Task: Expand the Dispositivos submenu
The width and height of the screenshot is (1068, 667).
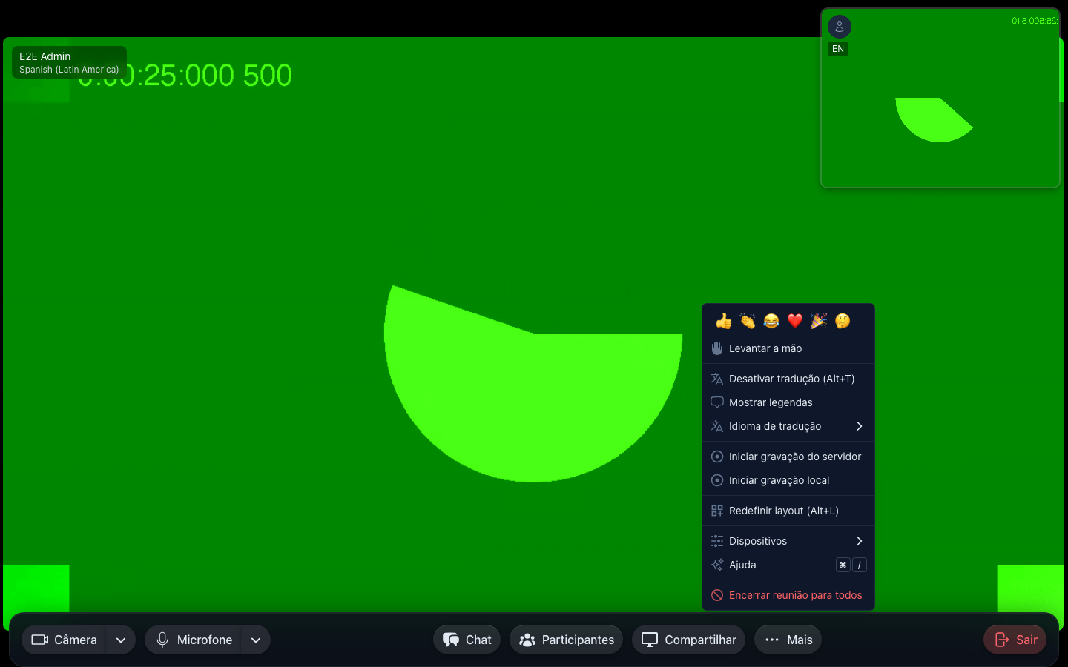Action: (788, 541)
